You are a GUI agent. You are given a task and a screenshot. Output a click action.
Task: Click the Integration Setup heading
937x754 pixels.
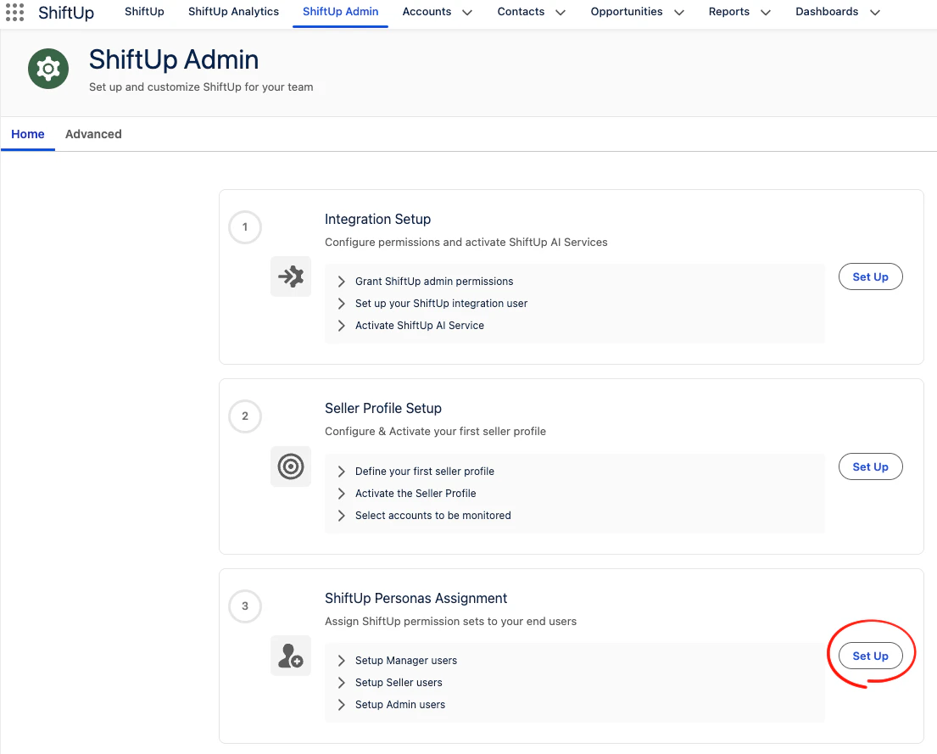click(x=377, y=220)
